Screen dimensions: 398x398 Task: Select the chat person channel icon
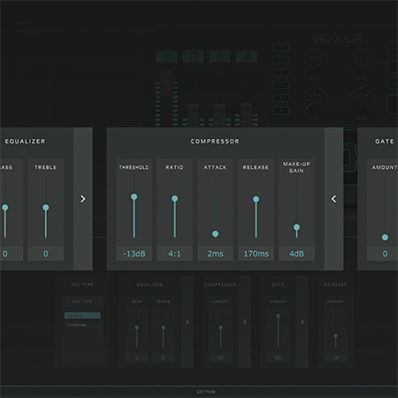click(219, 56)
